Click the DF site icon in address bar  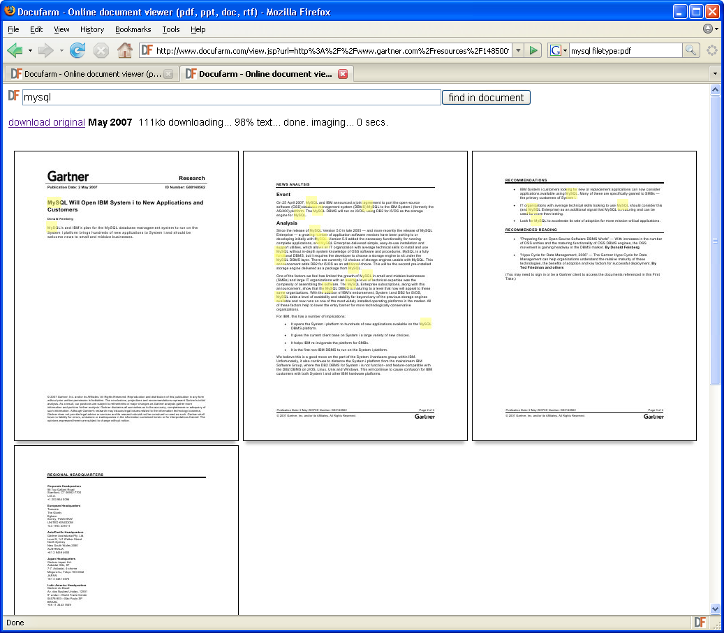(x=147, y=50)
